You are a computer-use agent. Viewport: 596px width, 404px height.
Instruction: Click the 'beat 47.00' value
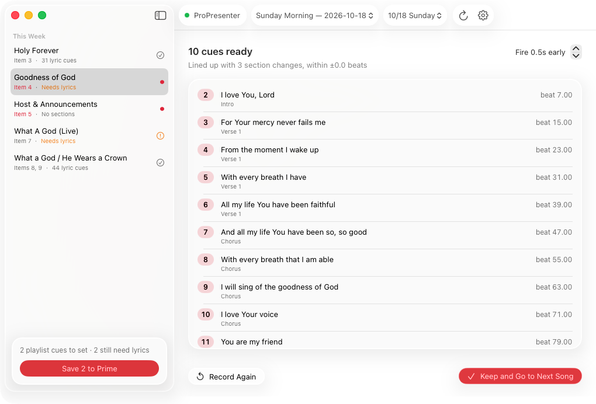(554, 232)
